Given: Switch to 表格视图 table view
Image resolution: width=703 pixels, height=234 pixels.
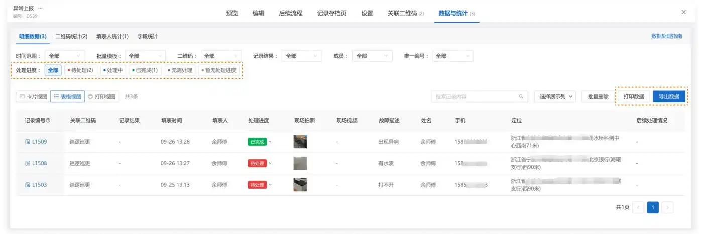Looking at the screenshot, I should point(67,96).
